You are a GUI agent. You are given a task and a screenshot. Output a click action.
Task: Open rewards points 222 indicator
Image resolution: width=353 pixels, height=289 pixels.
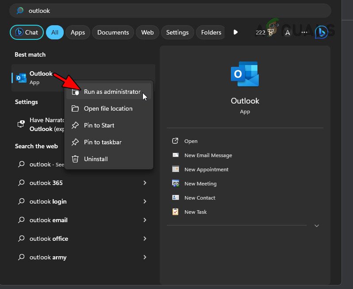[x=264, y=33]
